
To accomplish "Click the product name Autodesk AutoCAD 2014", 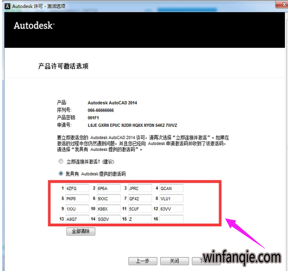I will pos(112,103).
